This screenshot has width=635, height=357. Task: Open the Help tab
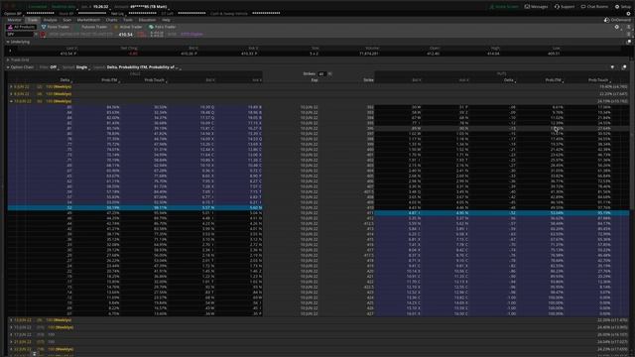tap(166, 20)
